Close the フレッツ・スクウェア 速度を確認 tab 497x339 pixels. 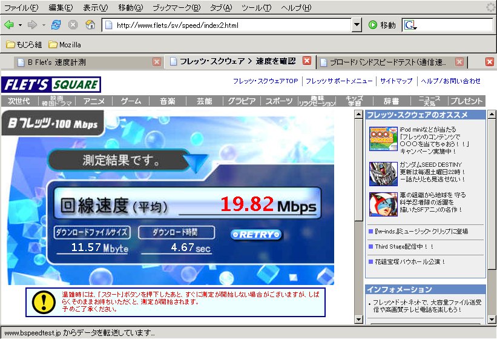[x=307, y=61]
